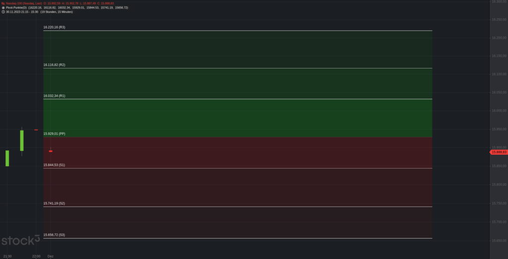Click the stock3 logo watermark
The image size is (508, 259).
pyautogui.click(x=21, y=241)
